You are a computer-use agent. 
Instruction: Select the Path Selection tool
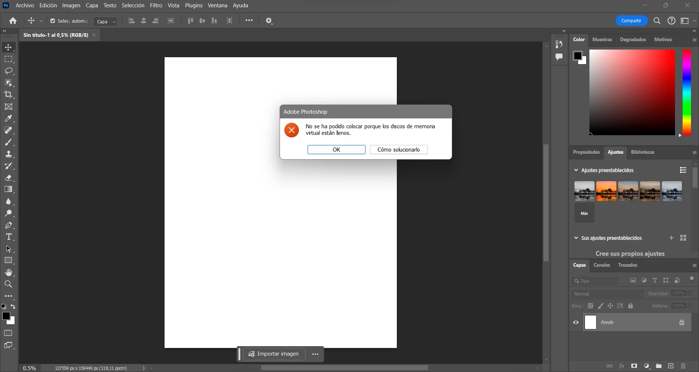[8, 249]
